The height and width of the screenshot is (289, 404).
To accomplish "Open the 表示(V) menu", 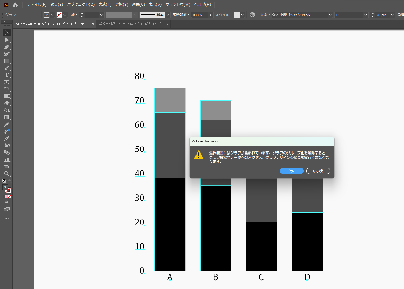I will pyautogui.click(x=155, y=5).
